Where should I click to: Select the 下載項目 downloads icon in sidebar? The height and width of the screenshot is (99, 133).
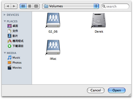click(9, 46)
